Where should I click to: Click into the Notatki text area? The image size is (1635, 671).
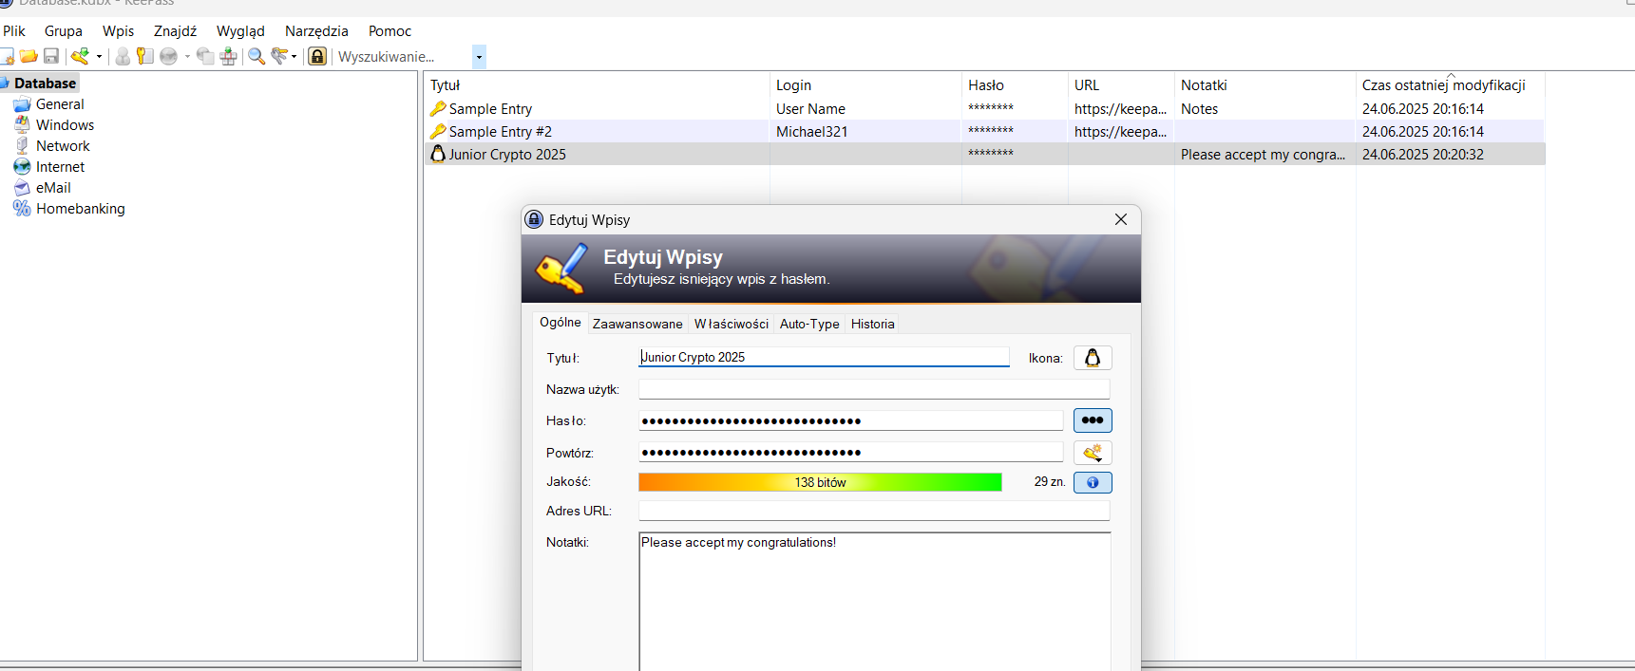(874, 602)
